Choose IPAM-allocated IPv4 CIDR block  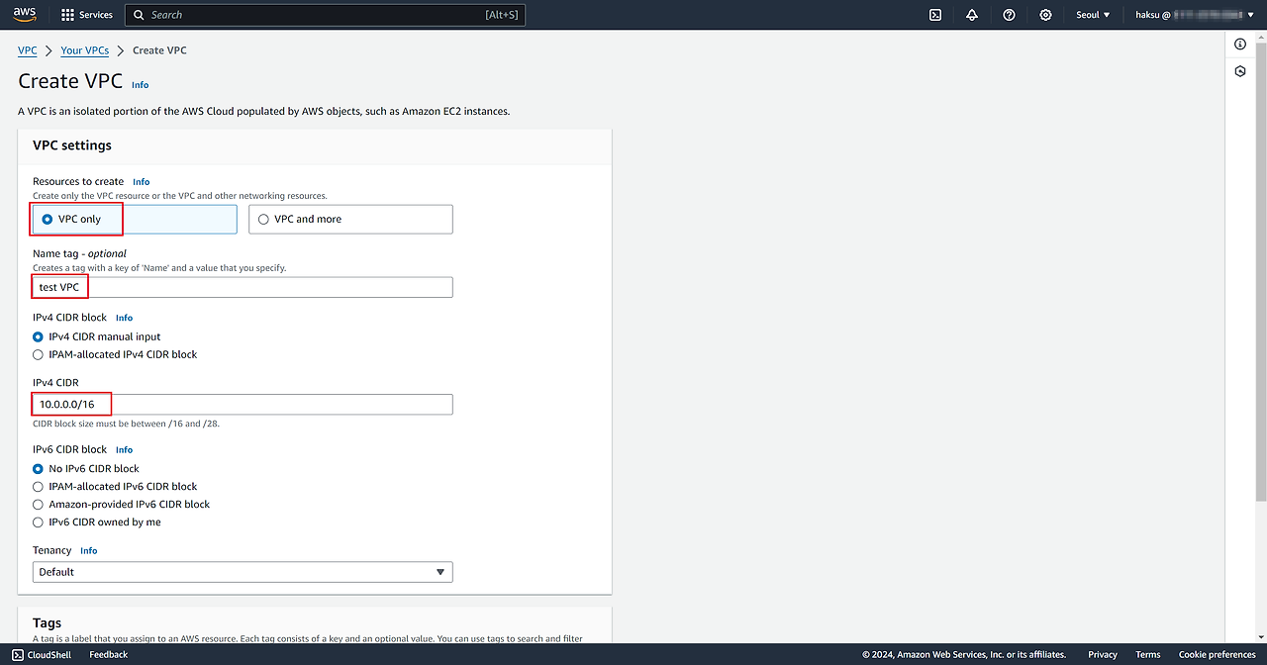point(39,354)
